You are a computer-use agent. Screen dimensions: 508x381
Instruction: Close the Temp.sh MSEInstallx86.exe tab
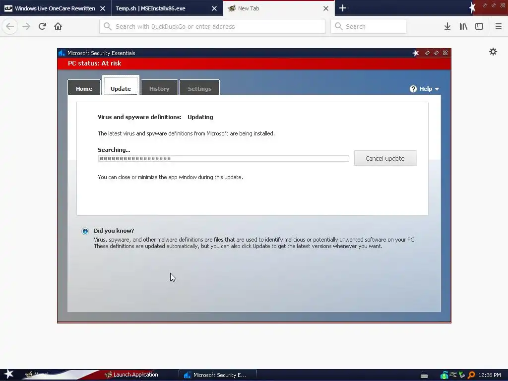pyautogui.click(x=214, y=8)
